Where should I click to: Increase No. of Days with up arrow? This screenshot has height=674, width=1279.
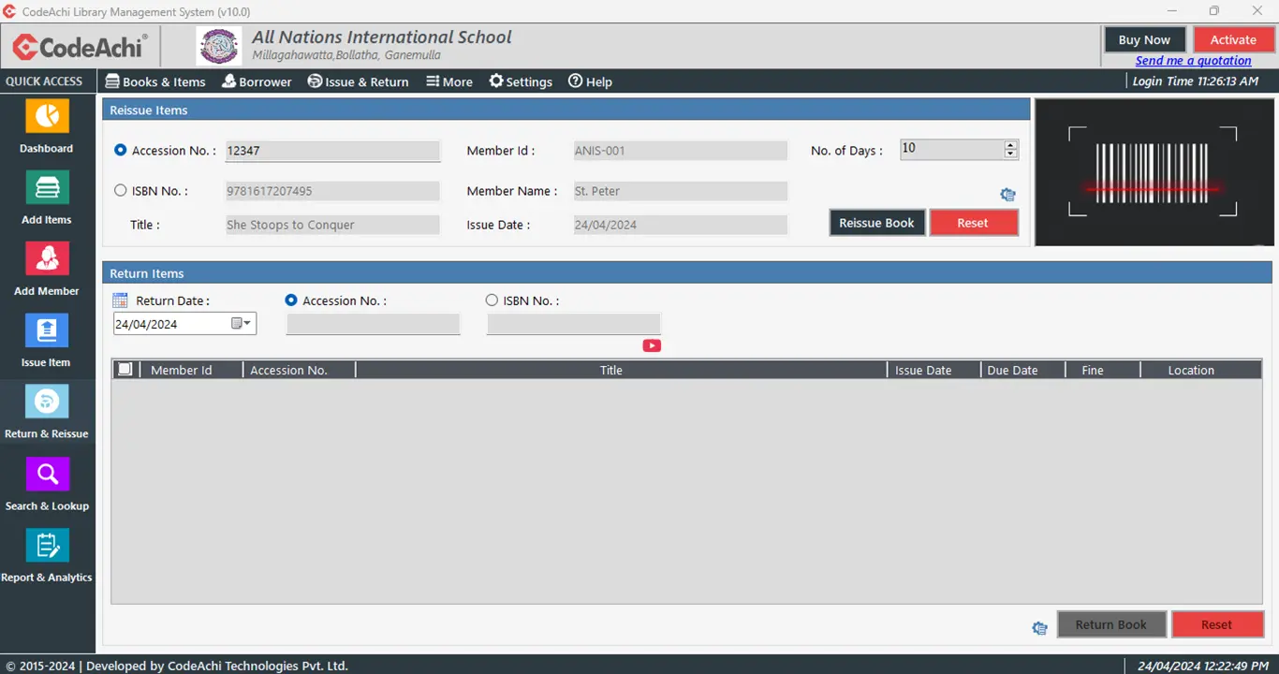point(1010,145)
